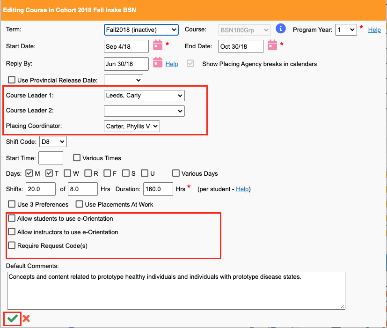The image size is (387, 328).
Task: Toggle Use Provincial Release Date checkbox
Action: point(12,80)
